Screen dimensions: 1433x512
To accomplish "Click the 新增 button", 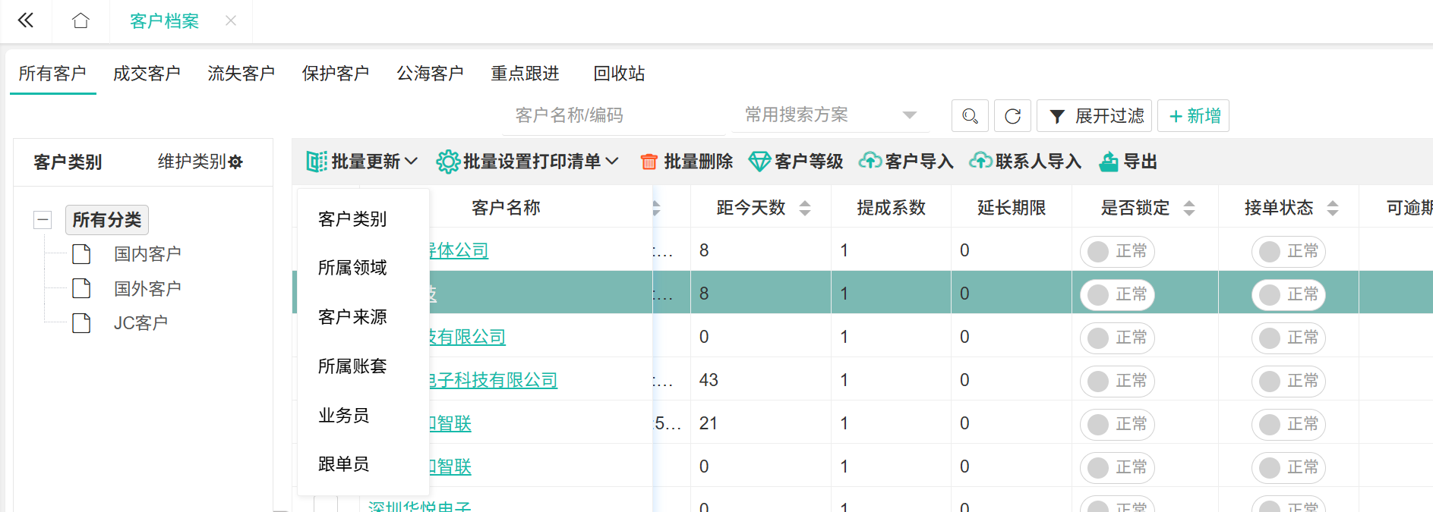I will (1195, 116).
